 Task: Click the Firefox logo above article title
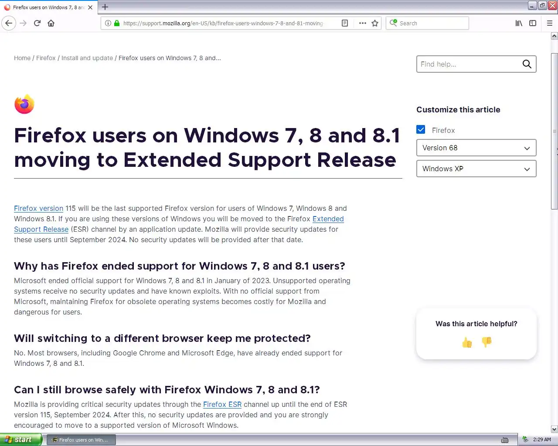point(24,104)
